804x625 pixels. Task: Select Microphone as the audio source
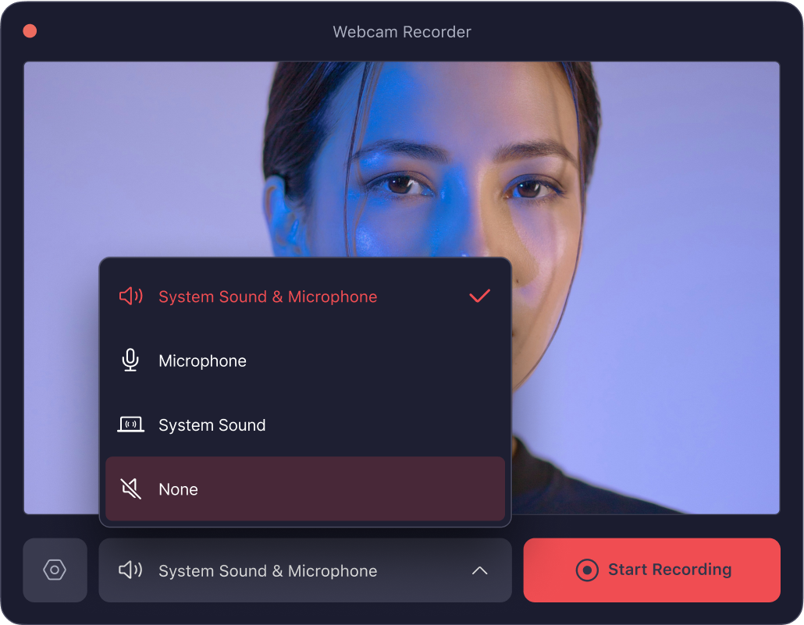202,360
